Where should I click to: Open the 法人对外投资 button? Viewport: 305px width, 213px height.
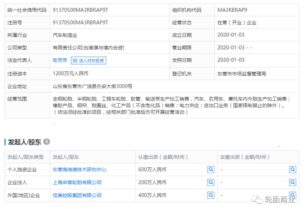[x=89, y=61]
